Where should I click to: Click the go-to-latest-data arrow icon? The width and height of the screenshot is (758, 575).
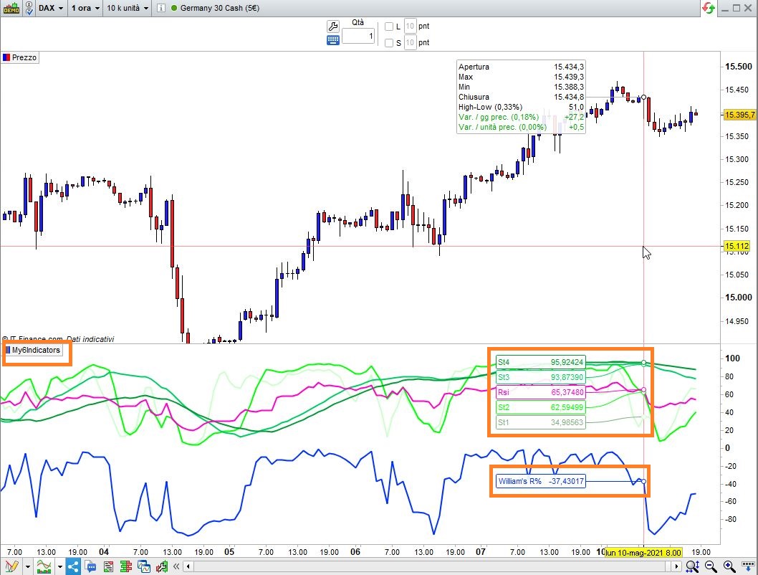pos(748,566)
